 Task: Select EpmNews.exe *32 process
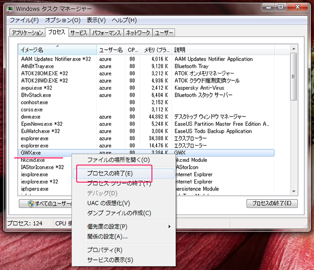(x=146, y=124)
